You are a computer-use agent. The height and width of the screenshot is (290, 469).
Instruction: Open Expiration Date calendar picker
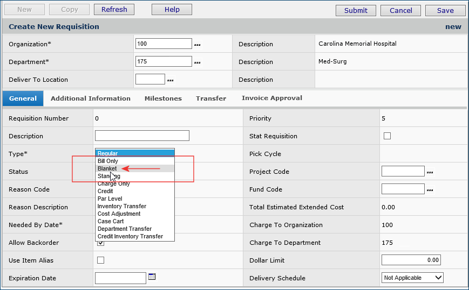point(152,277)
